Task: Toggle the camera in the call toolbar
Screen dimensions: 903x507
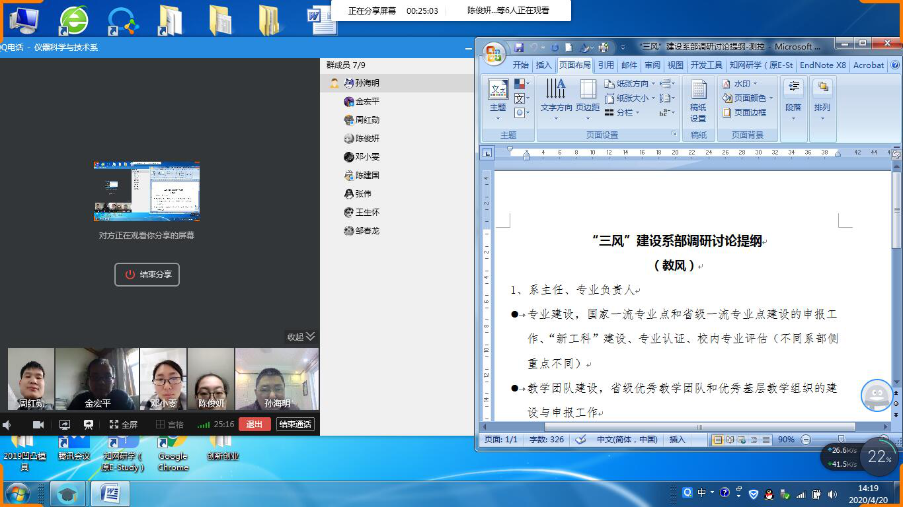Action: point(38,424)
